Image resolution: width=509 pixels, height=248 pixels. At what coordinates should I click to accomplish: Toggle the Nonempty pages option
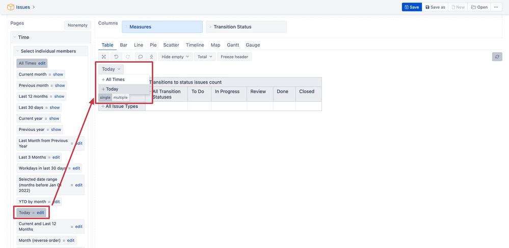tap(77, 25)
